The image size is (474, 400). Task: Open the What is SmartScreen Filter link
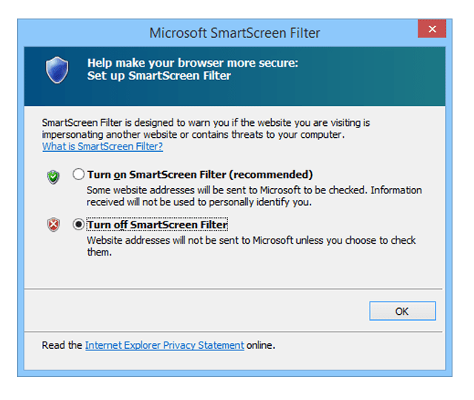tap(102, 147)
